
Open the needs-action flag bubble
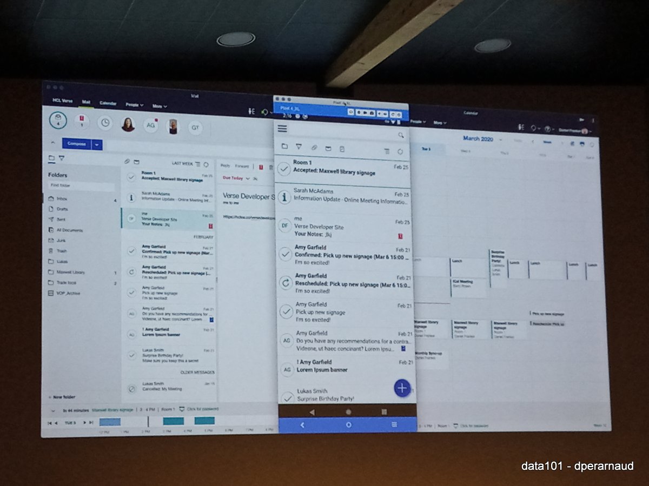click(82, 122)
